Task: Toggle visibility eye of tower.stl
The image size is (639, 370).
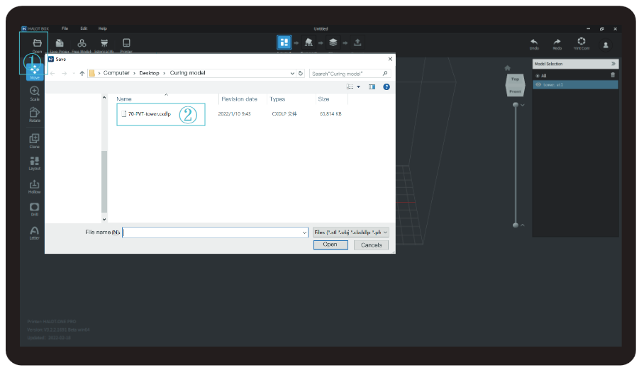Action: [x=538, y=84]
